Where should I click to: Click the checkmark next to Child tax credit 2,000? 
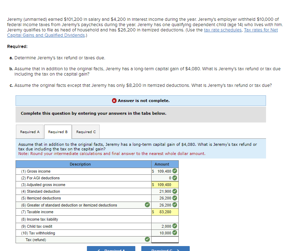175,226
